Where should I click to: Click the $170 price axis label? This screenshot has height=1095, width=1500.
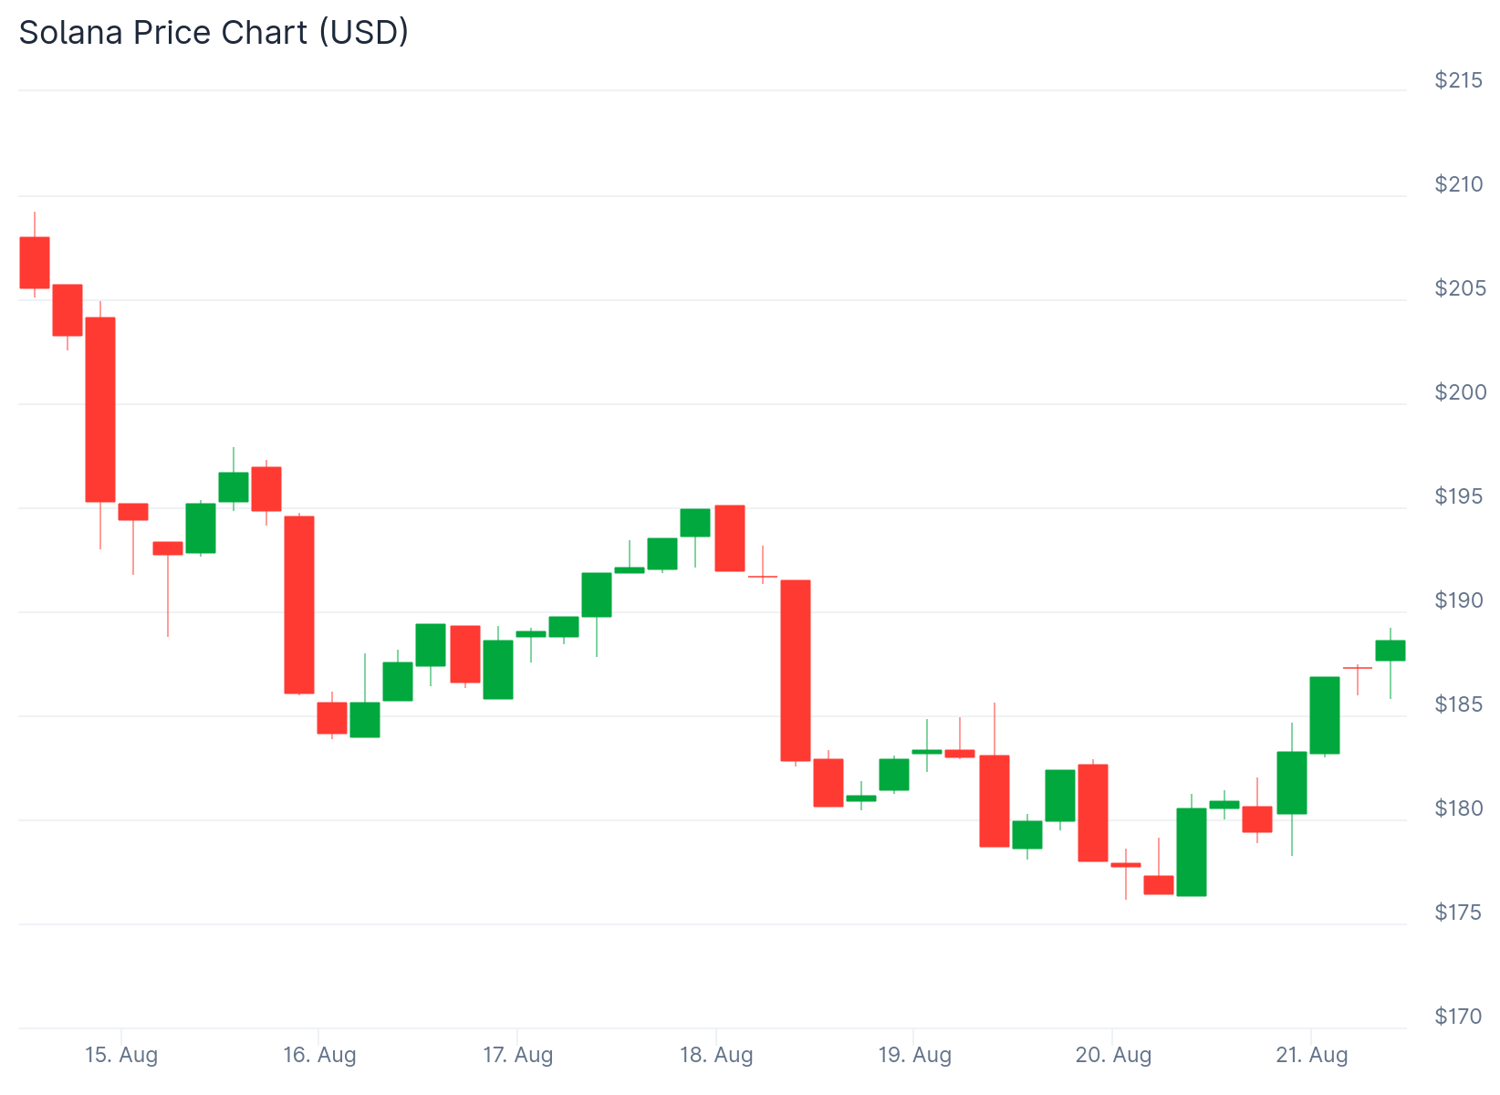(x=1459, y=1017)
